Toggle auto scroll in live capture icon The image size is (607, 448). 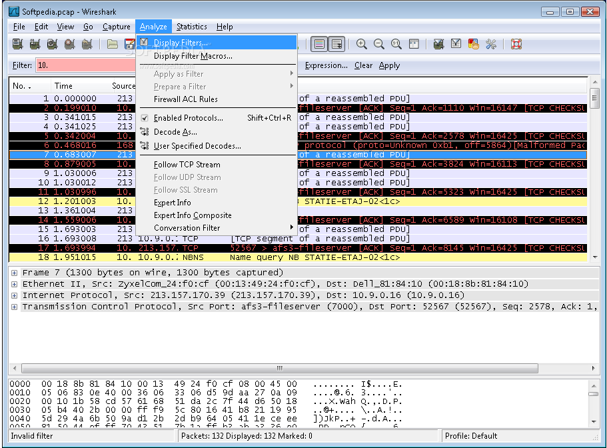336,44
